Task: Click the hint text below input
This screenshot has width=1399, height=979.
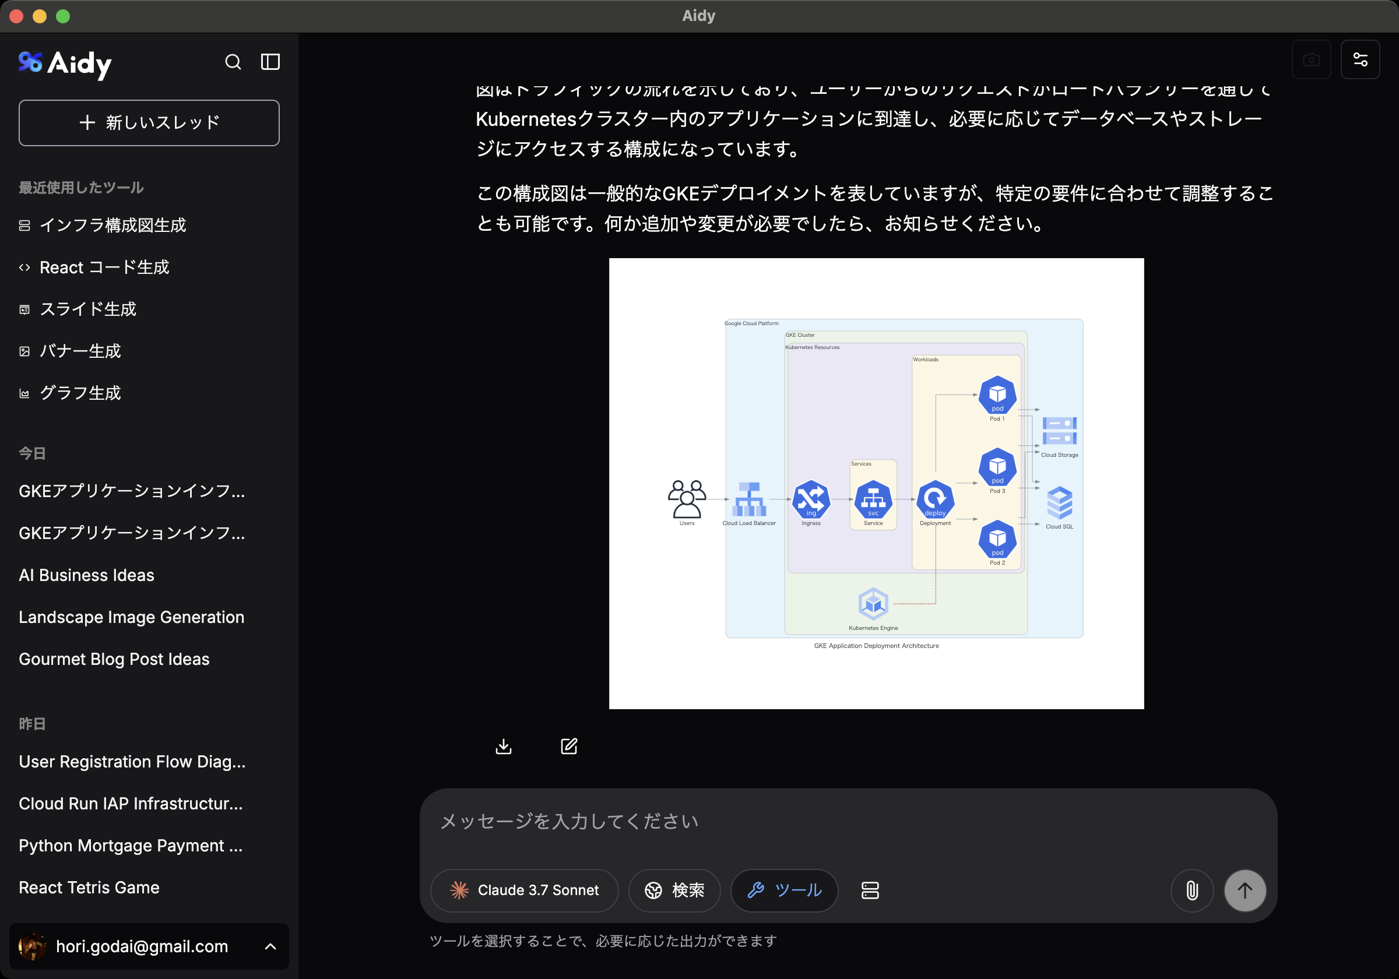Action: 603,941
